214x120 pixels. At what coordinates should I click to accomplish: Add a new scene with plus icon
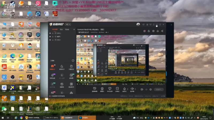(x=74, y=29)
